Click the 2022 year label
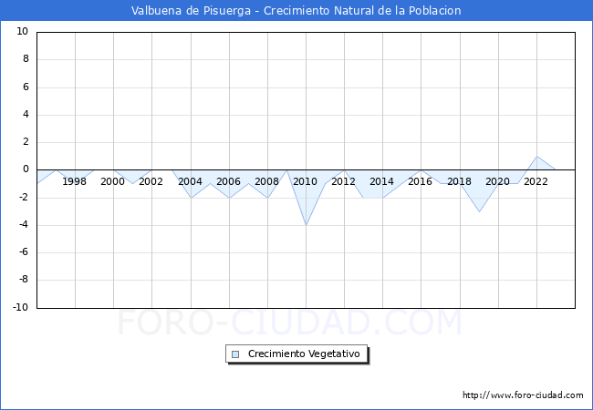Viewport: 593px width, 410px height. (536, 181)
